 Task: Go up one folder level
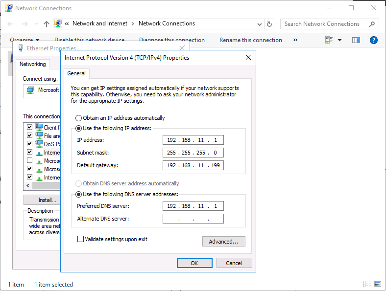point(46,24)
